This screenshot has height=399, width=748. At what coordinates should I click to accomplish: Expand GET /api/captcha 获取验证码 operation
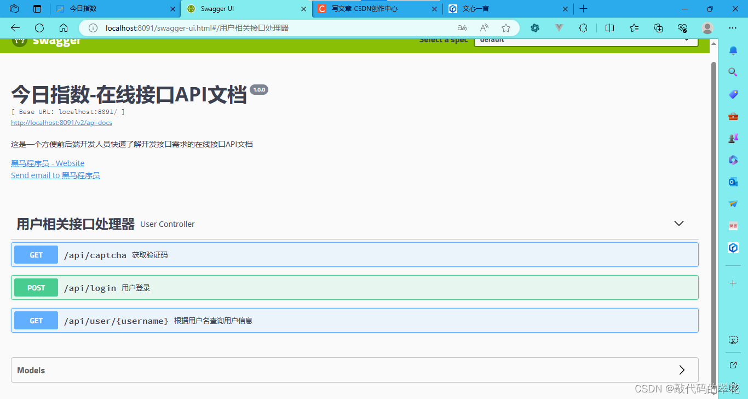(x=355, y=255)
